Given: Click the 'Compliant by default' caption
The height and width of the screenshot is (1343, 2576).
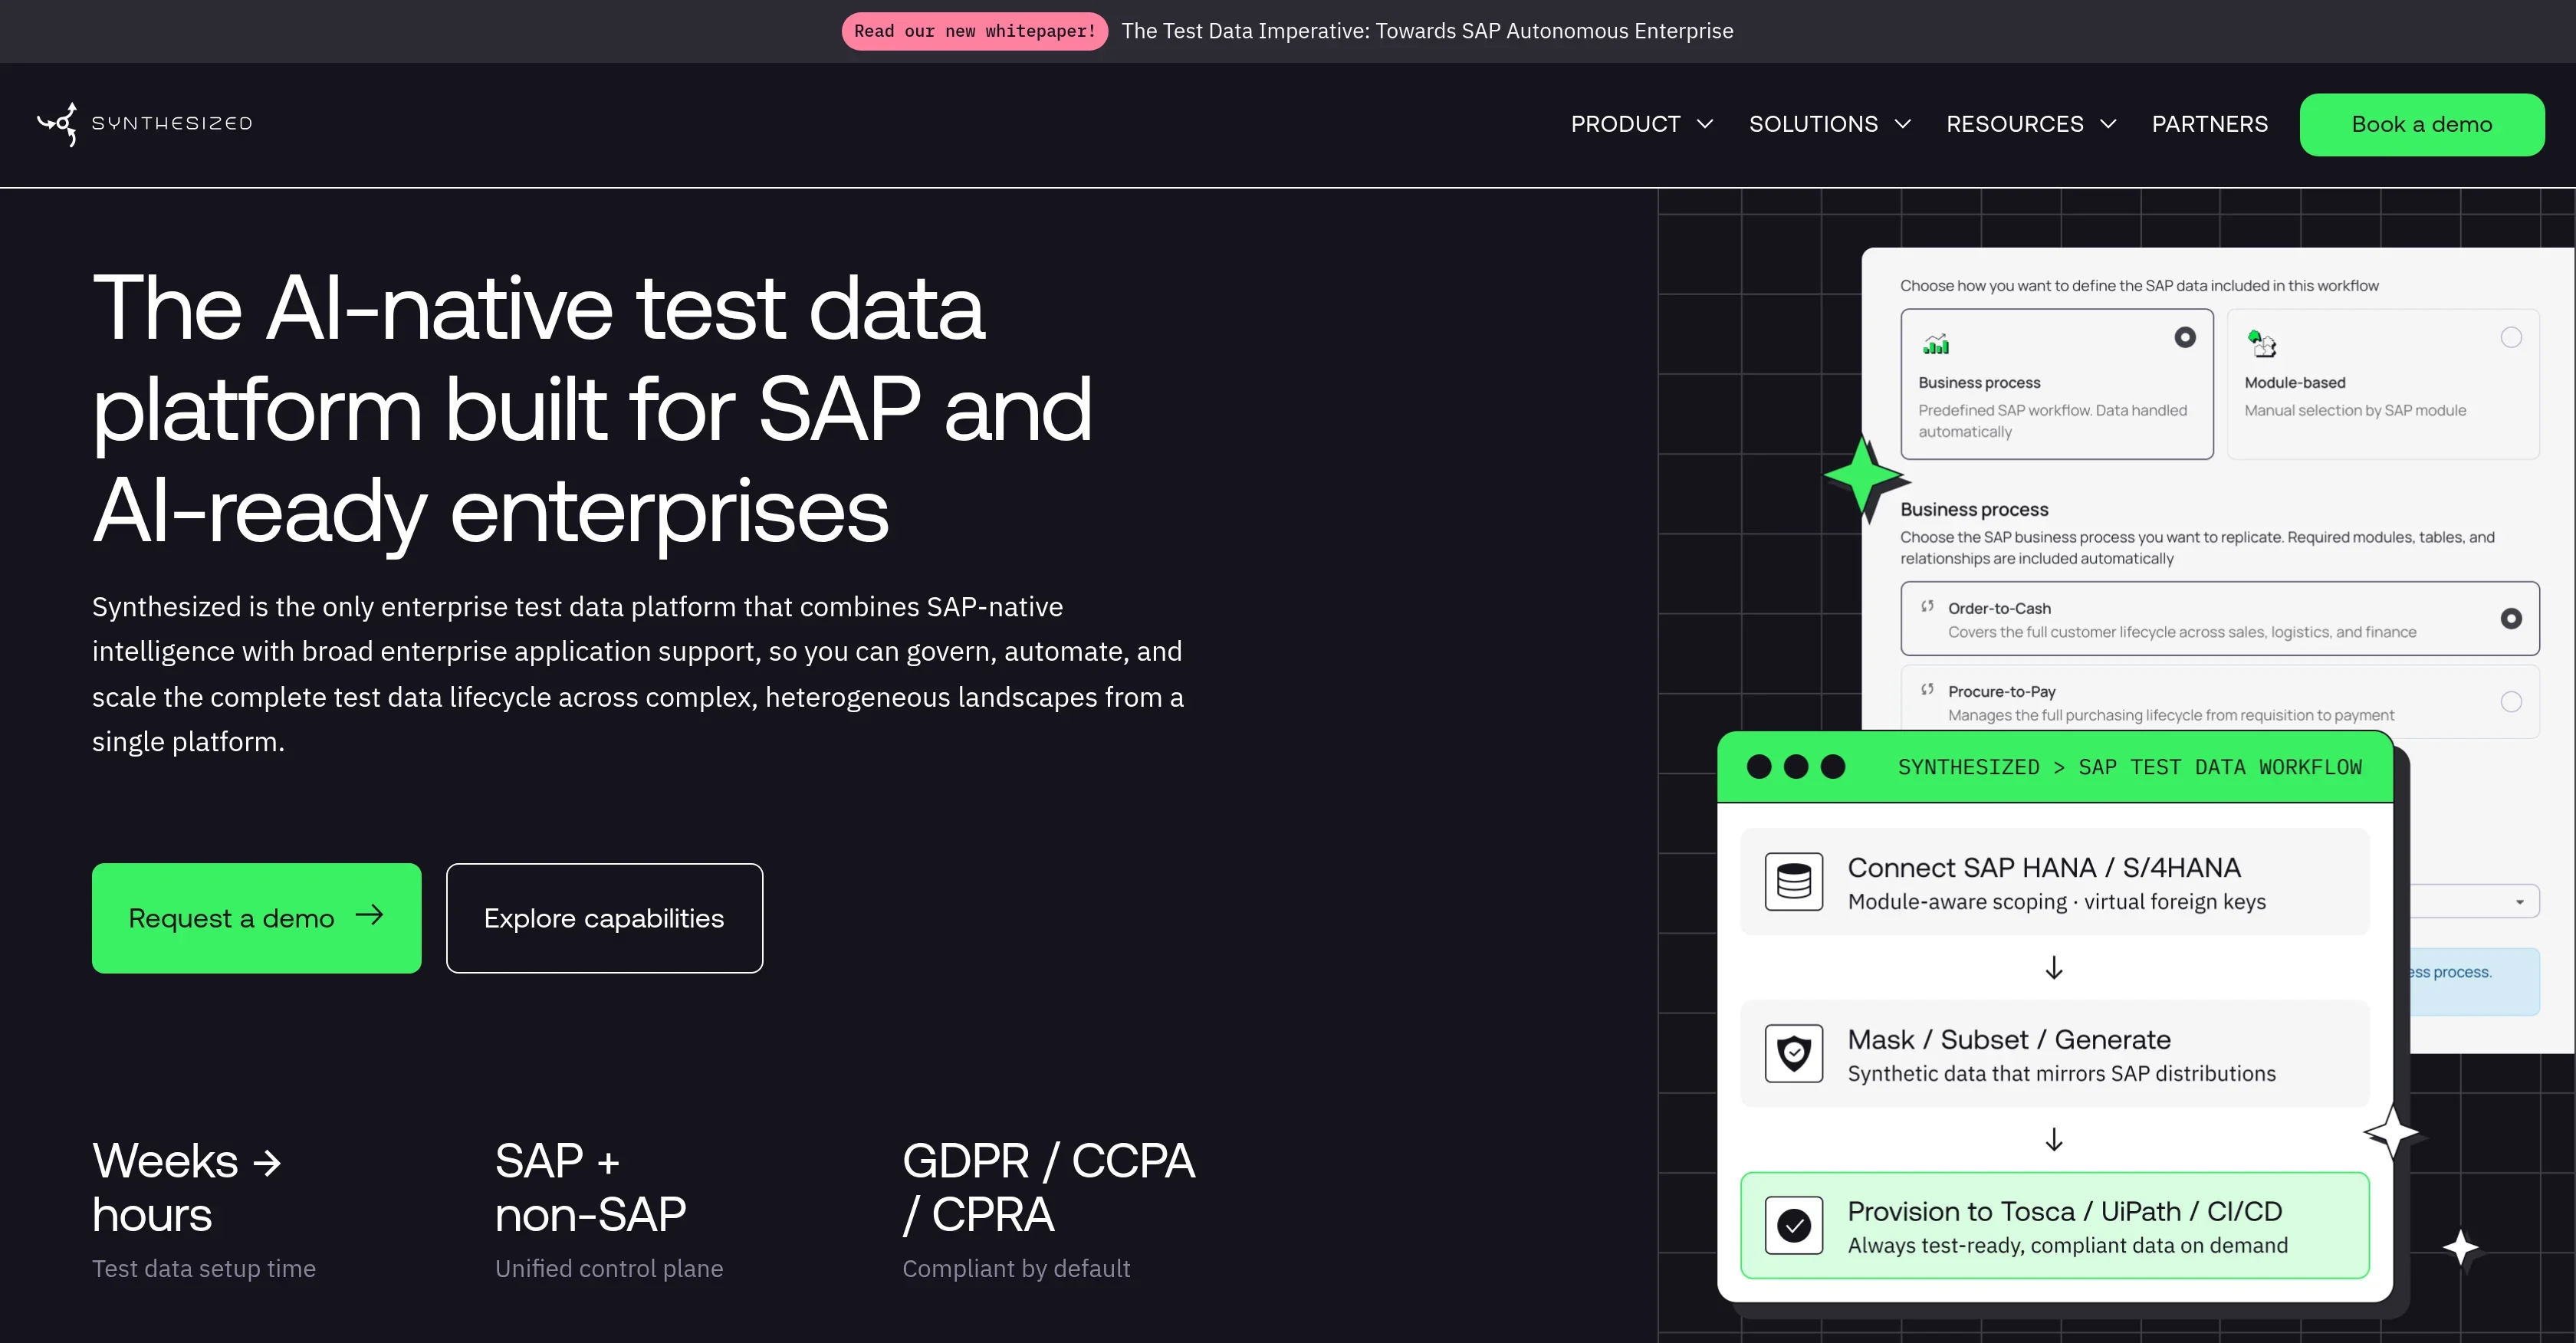Looking at the screenshot, I should [1016, 1268].
